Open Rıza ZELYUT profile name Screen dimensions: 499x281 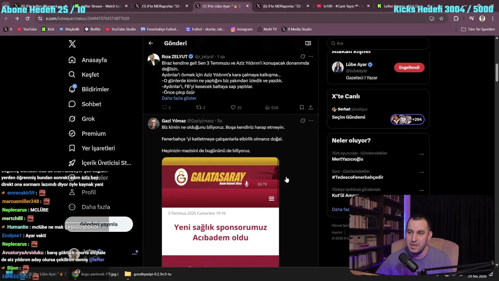click(x=175, y=57)
